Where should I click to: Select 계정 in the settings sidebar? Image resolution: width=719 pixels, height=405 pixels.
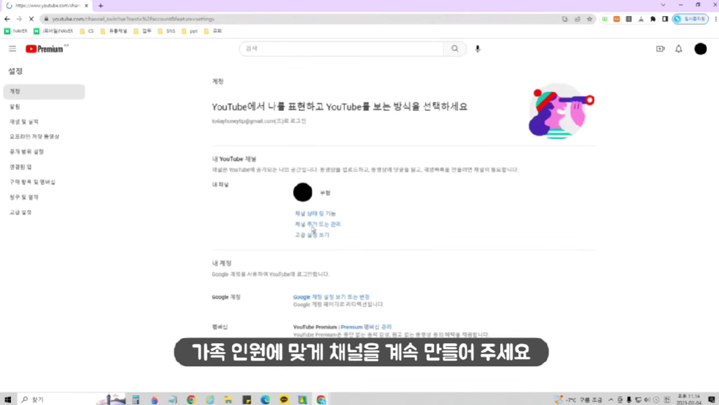pos(44,91)
